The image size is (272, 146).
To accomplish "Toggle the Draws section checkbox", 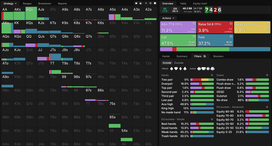I will coord(267,75).
